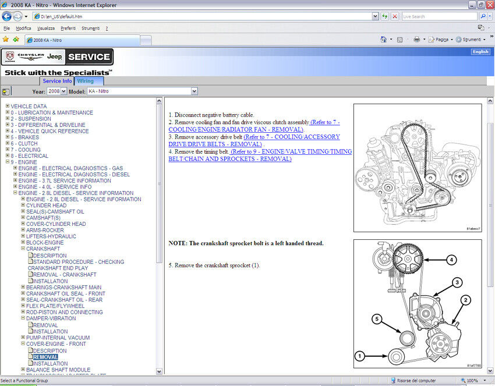This screenshot has height=386, width=495.
Task: Click the Stop loading icon
Action: coord(395,16)
